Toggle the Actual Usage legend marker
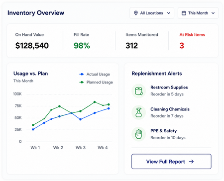The image size is (224, 181). pyautogui.click(x=82, y=74)
